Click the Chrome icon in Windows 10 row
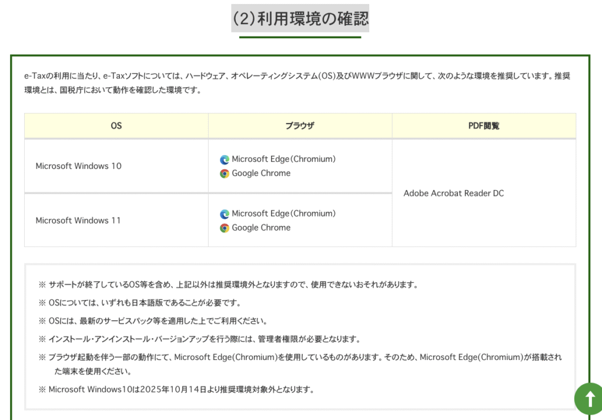The width and height of the screenshot is (602, 420). pyautogui.click(x=225, y=174)
